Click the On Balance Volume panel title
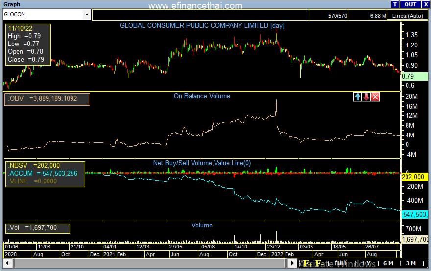Viewport: 431px width, 271px height. [x=202, y=96]
